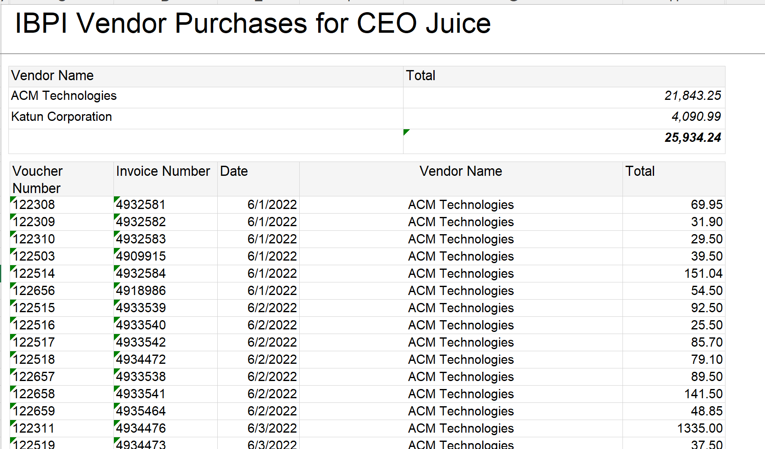Viewport: 765px width, 449px height.
Task: Select invoice number 4933541
Action: [x=141, y=394]
